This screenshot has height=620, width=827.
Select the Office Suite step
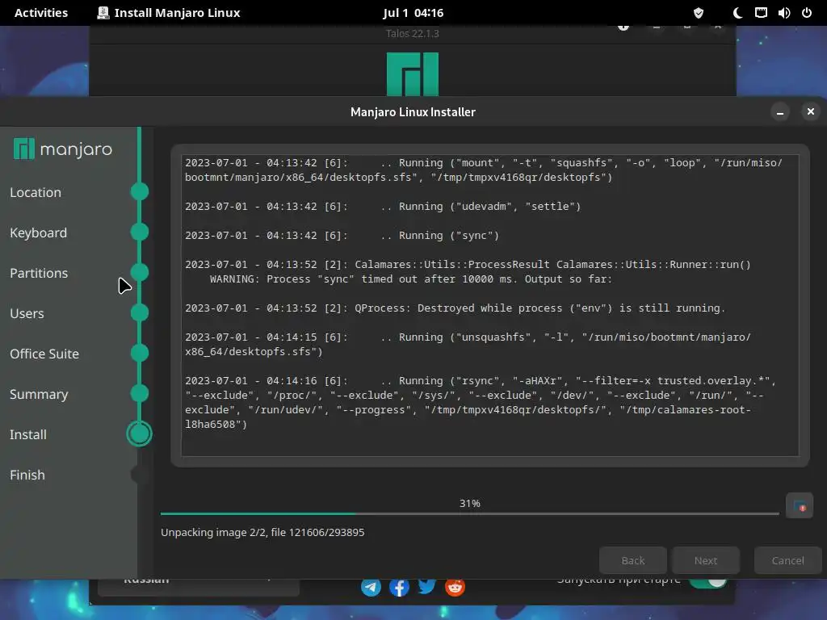pos(44,354)
